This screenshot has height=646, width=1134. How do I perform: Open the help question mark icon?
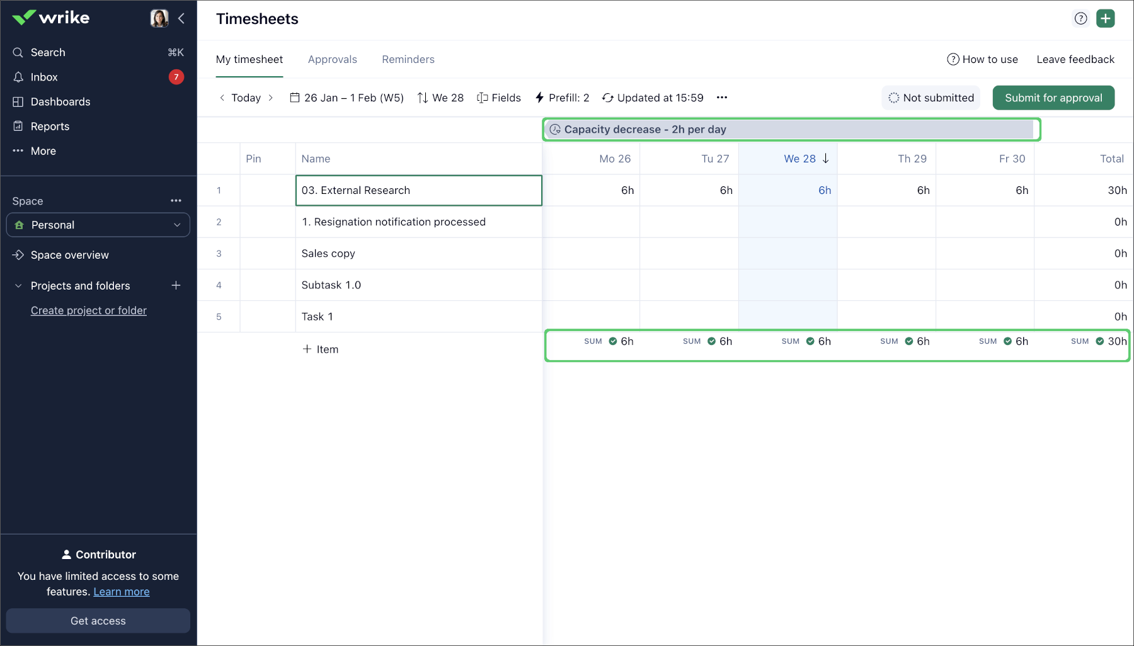(1080, 18)
